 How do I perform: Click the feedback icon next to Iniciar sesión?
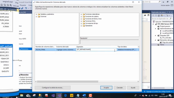[172, 5]
